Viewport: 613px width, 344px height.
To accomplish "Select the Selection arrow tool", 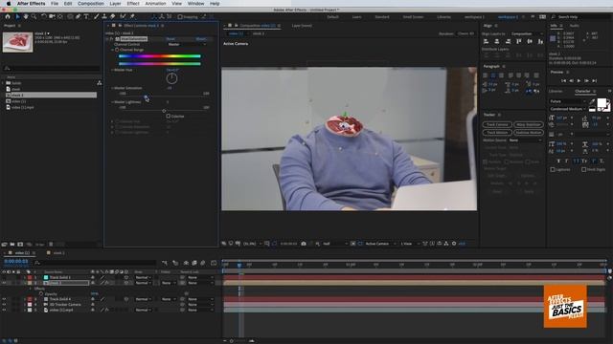I will pyautogui.click(x=17, y=17).
